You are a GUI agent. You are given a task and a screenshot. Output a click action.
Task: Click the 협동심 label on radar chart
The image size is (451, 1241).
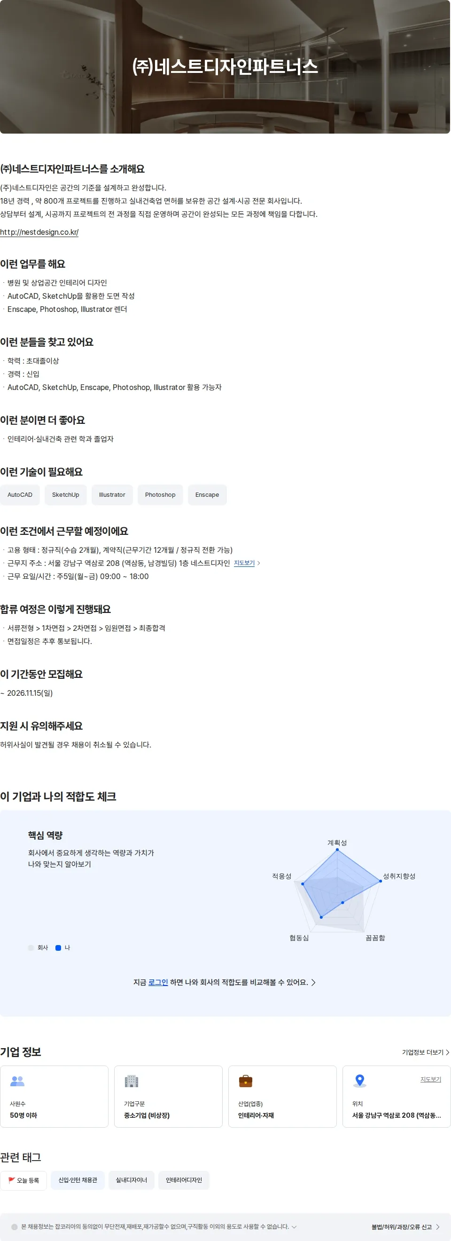pyautogui.click(x=299, y=938)
